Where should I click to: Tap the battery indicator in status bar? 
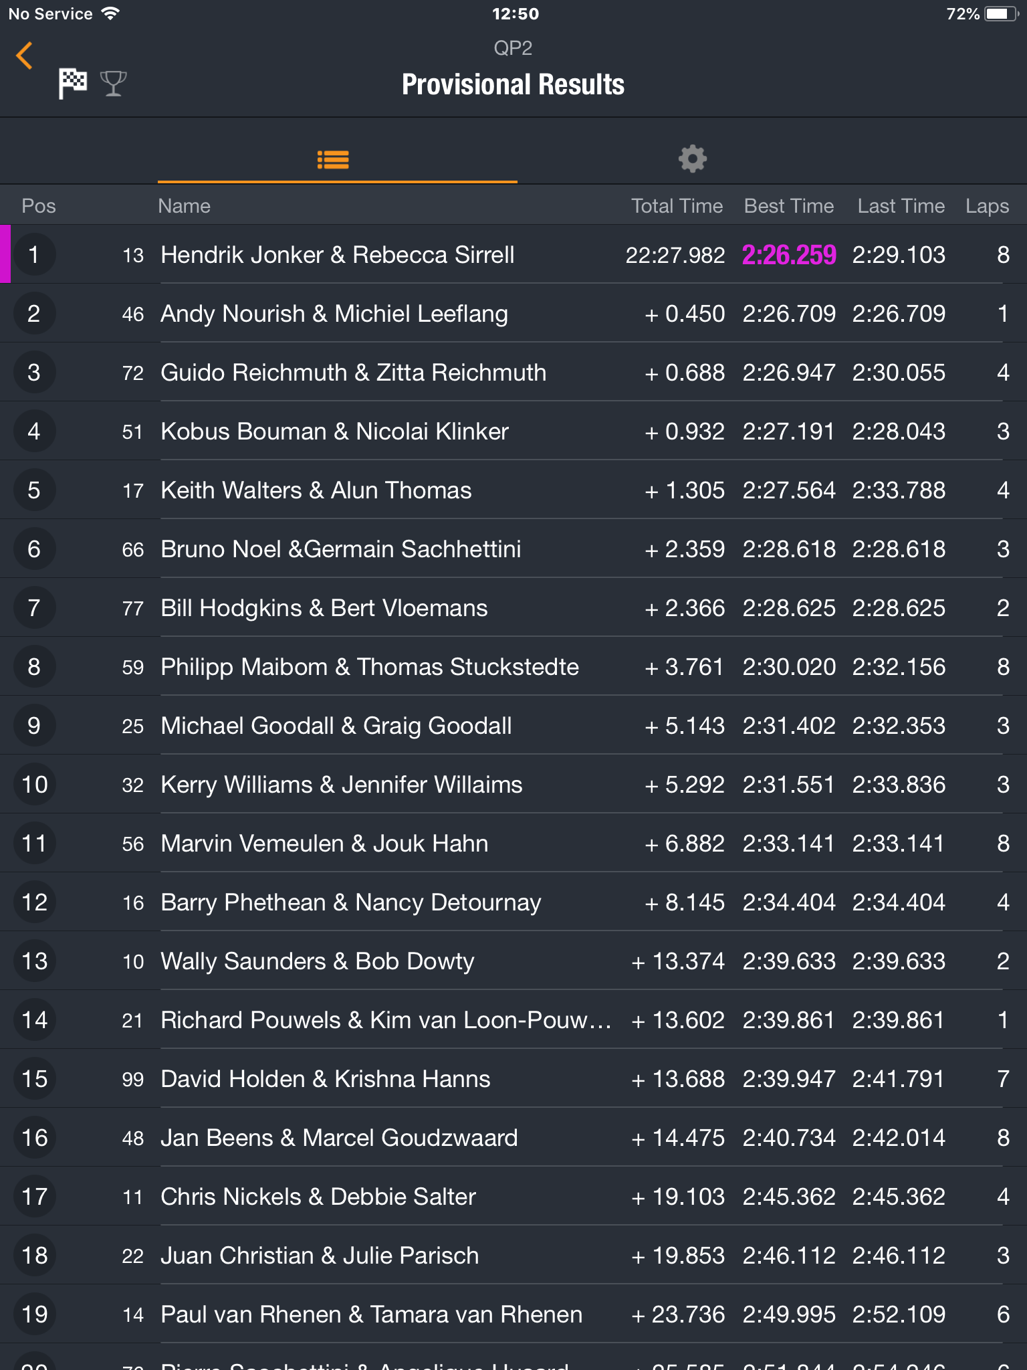(x=1002, y=14)
